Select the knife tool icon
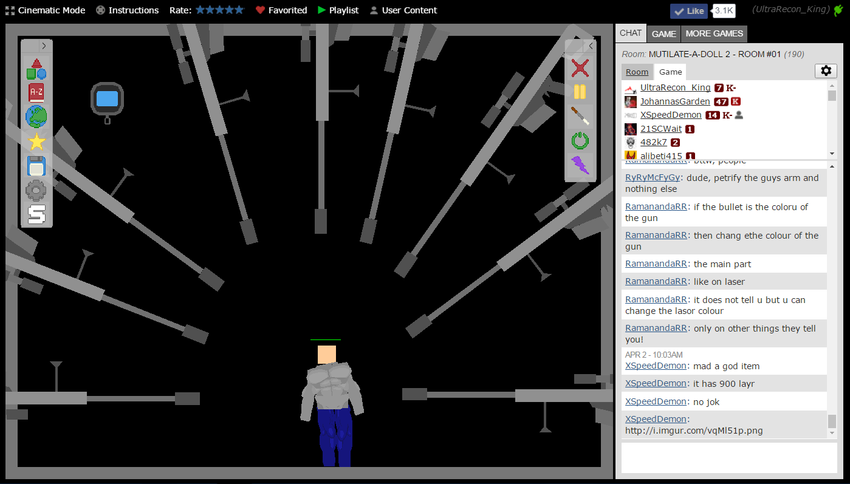The height and width of the screenshot is (484, 850). point(580,117)
